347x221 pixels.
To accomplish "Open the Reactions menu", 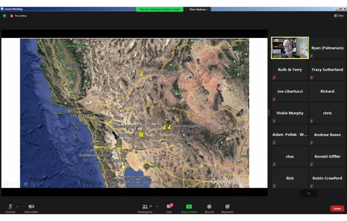I will pos(227,207).
